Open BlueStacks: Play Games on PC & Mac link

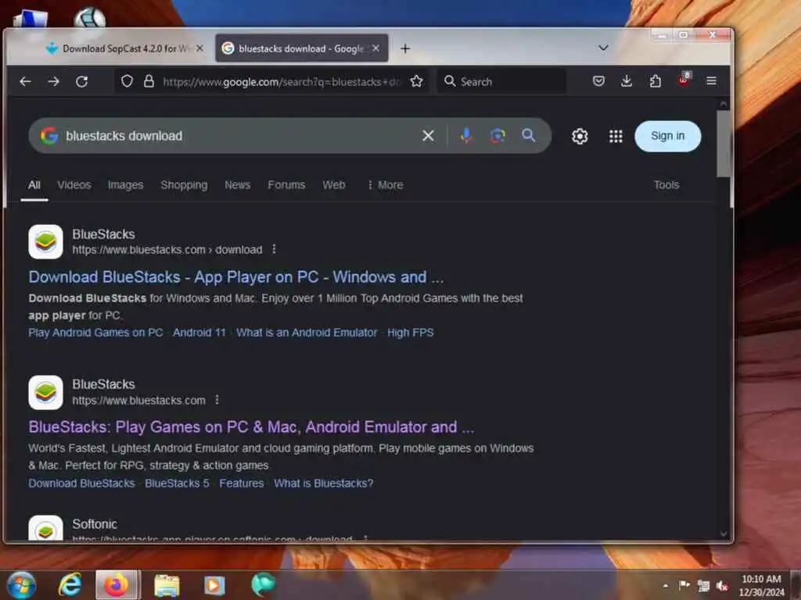coord(251,427)
